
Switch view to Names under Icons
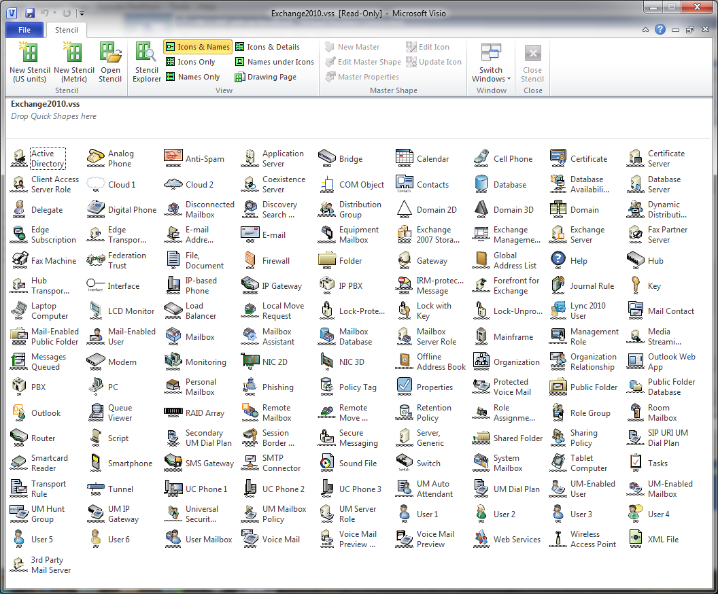pyautogui.click(x=274, y=62)
